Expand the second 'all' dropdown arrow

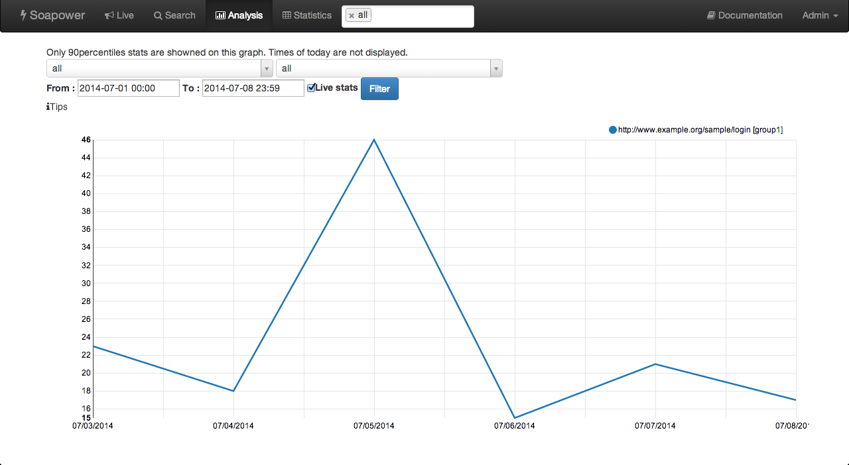coord(496,68)
